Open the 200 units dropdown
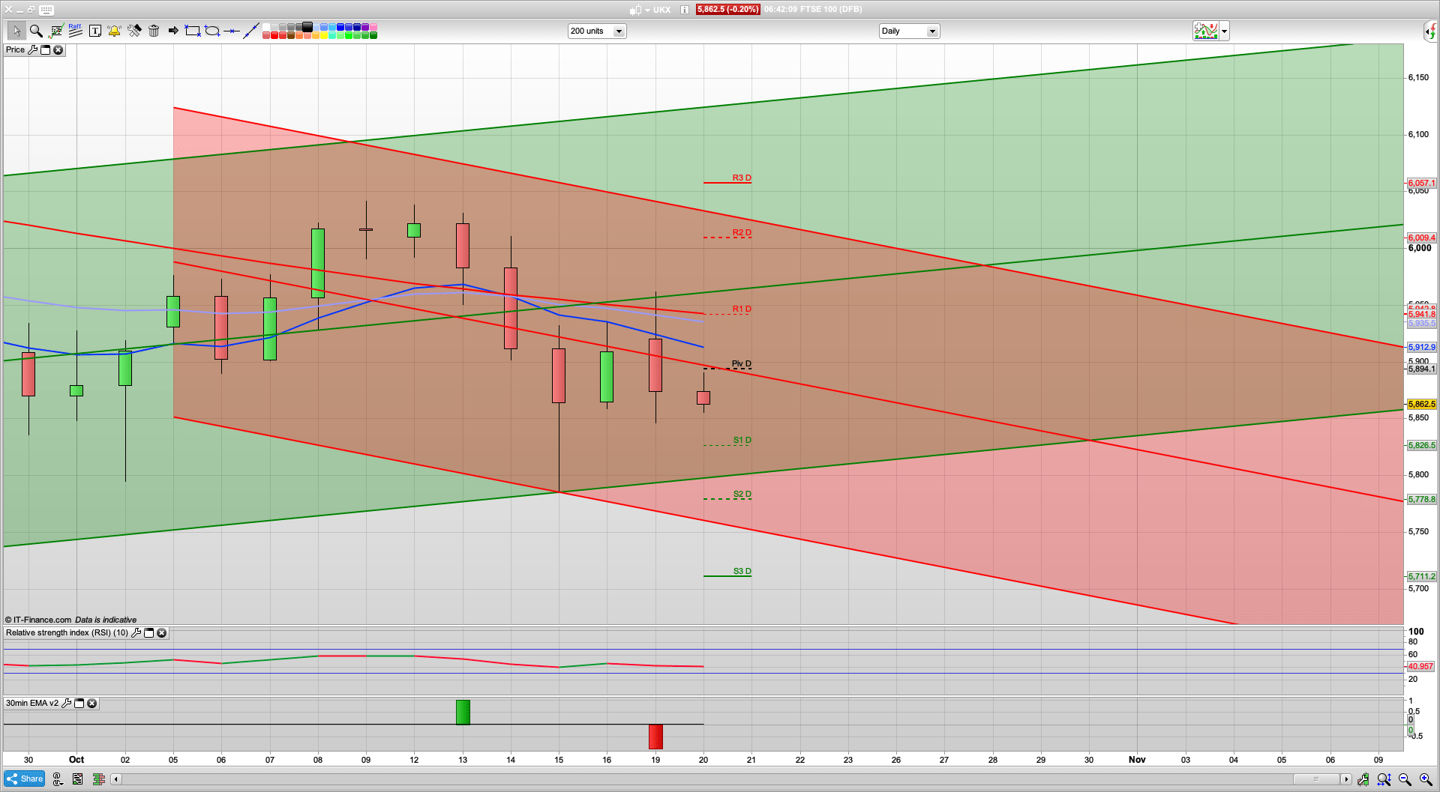Viewport: 1440px width, 792px height. pos(618,31)
